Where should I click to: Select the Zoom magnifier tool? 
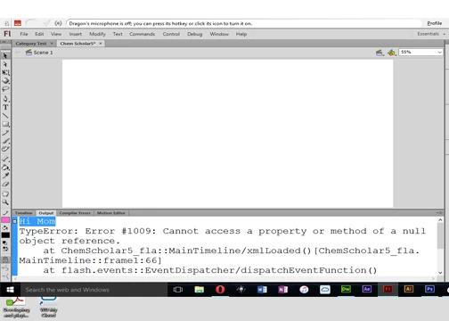point(5,202)
